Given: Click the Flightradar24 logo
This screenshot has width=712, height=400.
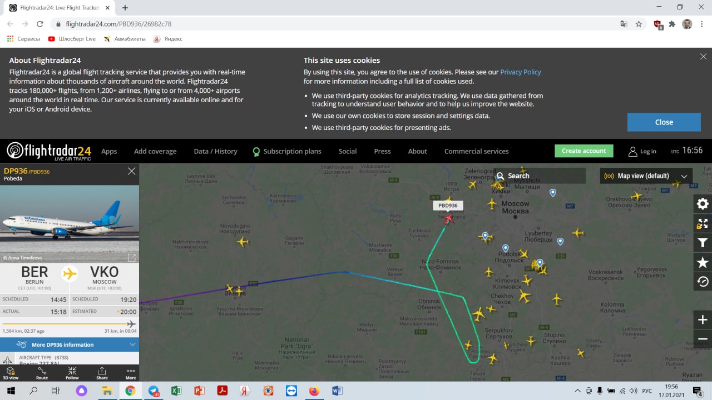Looking at the screenshot, I should click(x=49, y=151).
